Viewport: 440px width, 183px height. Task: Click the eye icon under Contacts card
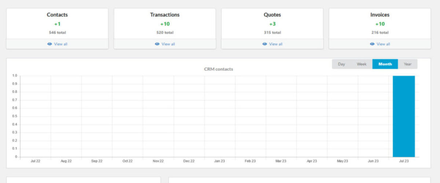[49, 44]
